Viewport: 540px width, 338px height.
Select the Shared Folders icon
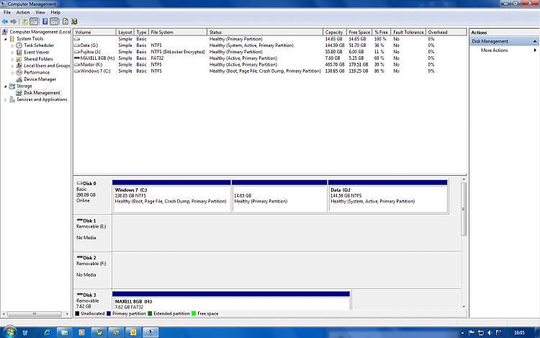[x=19, y=59]
